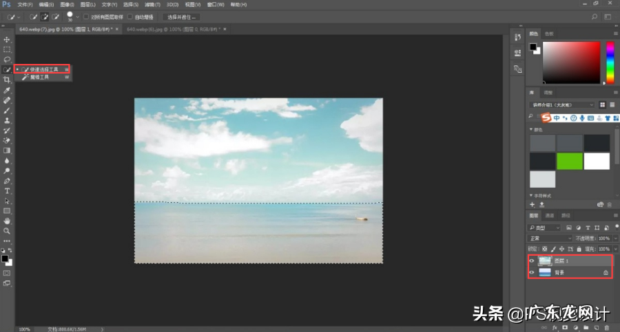Click the Subtract from selection brush icon
This screenshot has width=620, height=332.
pos(55,16)
